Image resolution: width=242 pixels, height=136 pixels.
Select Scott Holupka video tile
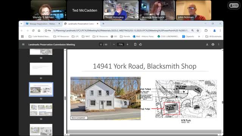(121, 10)
